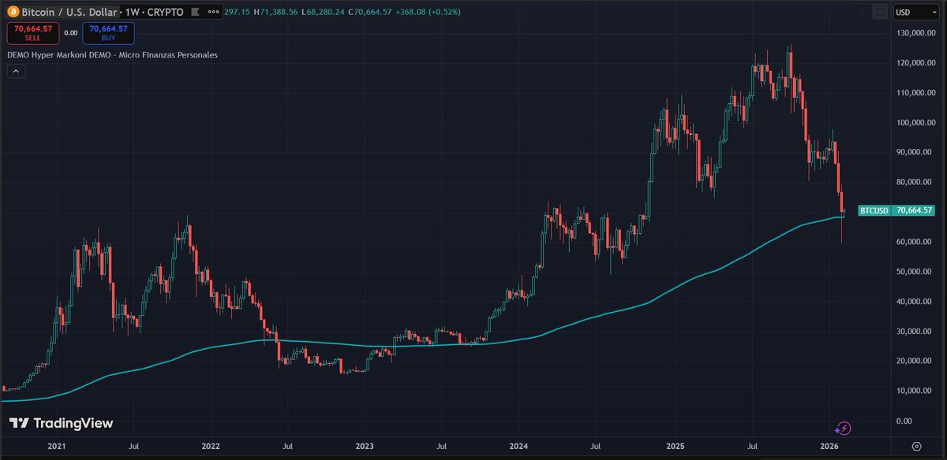Click the 2022 label on time axis
Screen dimensions: 947x460
click(211, 446)
